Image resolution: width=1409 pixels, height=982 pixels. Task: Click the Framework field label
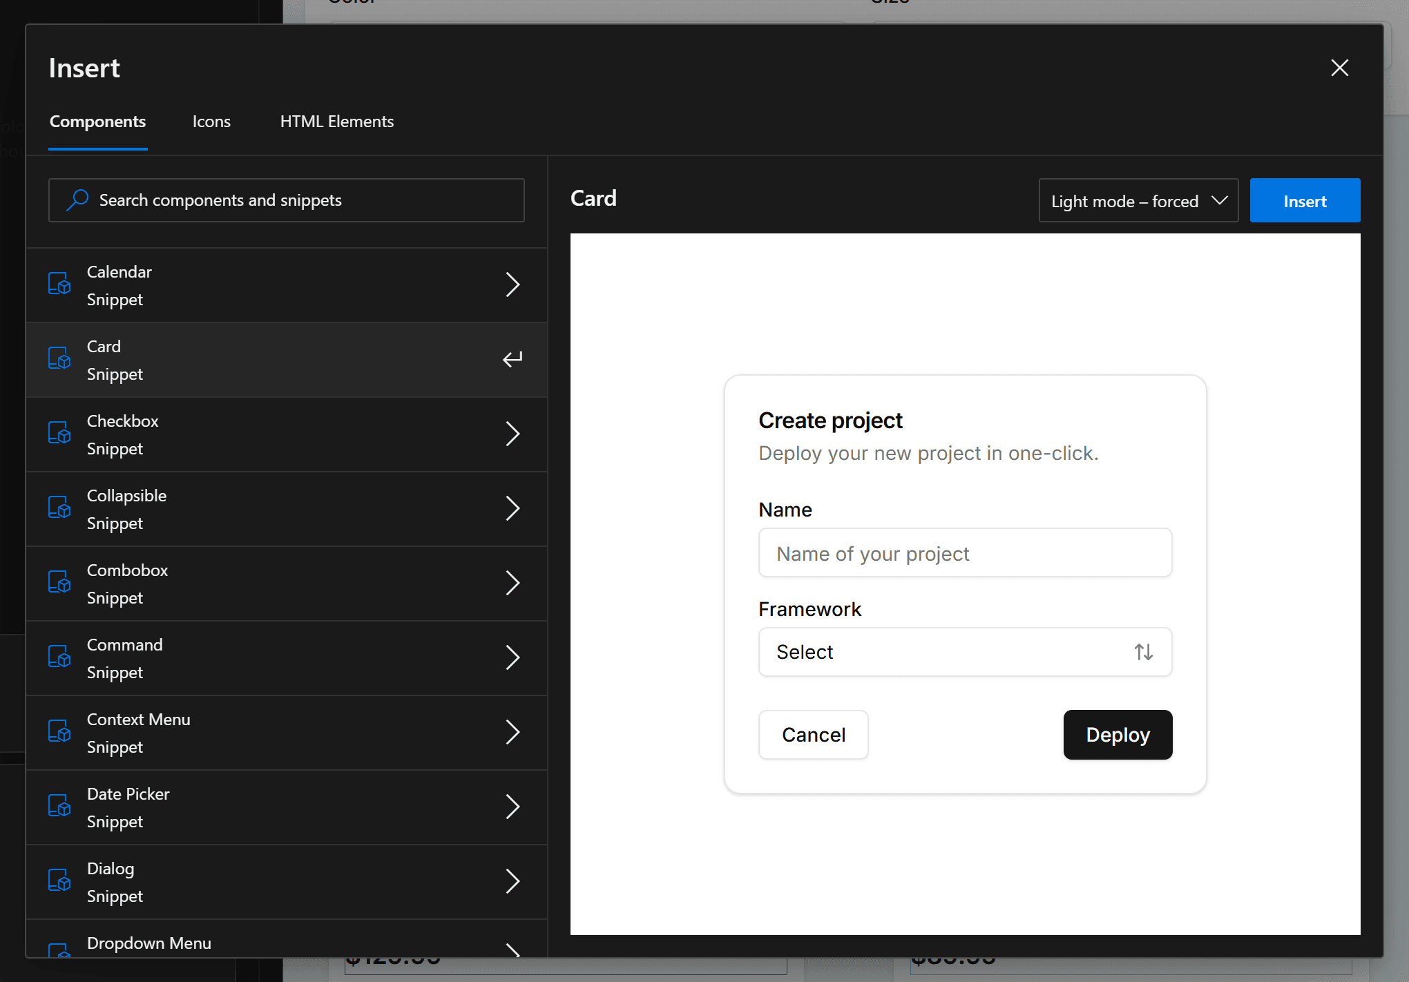pyautogui.click(x=809, y=609)
